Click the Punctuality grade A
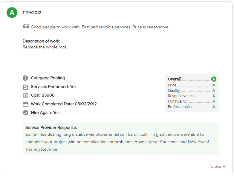The image size is (234, 177). point(214,101)
